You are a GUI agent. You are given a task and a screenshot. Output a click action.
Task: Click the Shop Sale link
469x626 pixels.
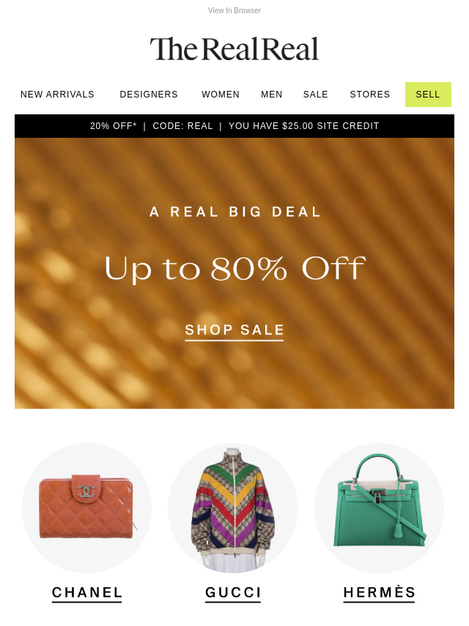(234, 331)
